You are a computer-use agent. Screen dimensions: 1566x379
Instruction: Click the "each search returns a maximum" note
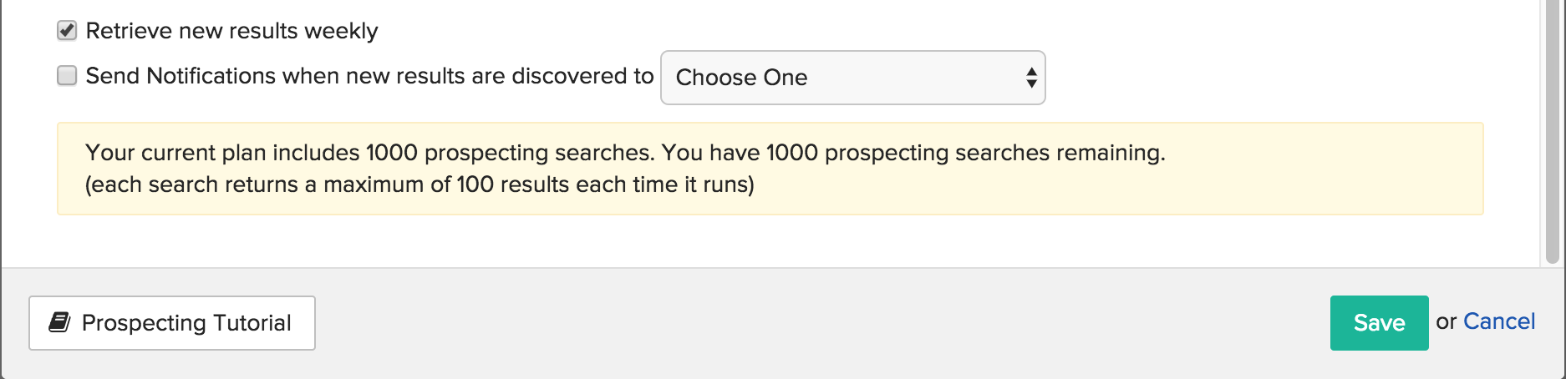pos(419,184)
